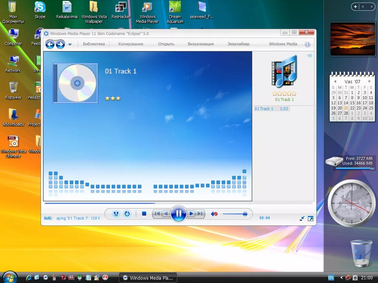Click the round info icon in player toolbar
378x283 pixels.
point(307,45)
